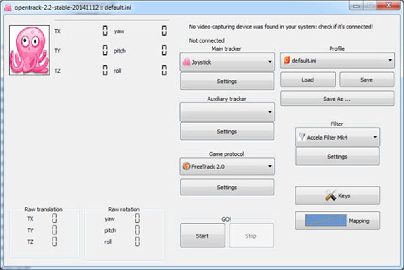The height and width of the screenshot is (270, 404).
Task: Click the 'Filter' group label
Action: coord(337,124)
